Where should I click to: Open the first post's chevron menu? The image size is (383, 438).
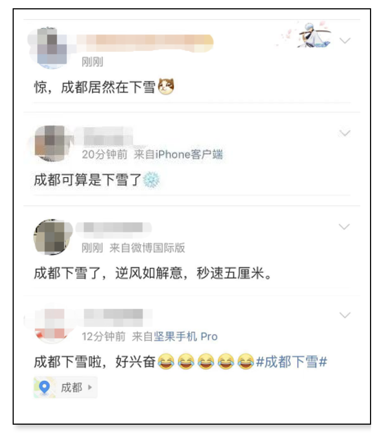click(345, 40)
